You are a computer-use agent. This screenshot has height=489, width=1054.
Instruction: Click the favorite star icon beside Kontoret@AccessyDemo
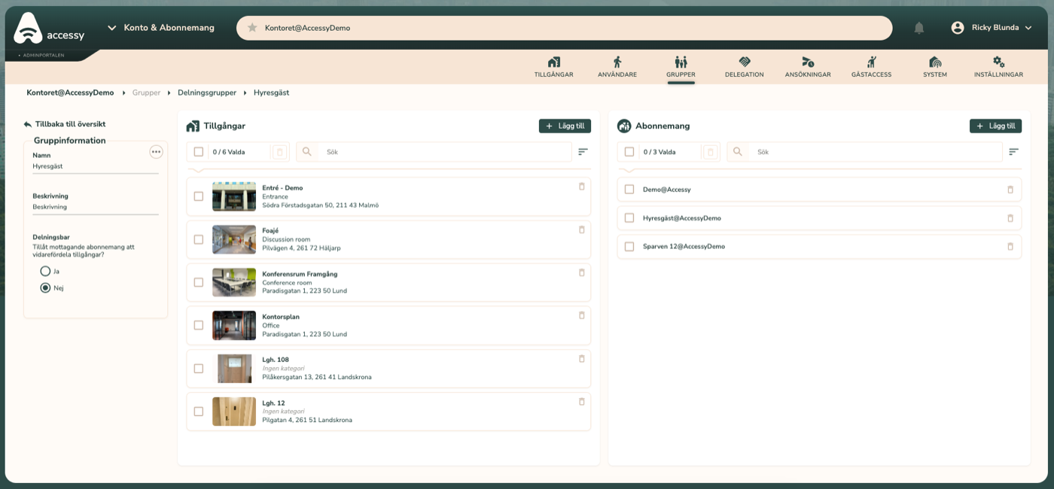252,28
